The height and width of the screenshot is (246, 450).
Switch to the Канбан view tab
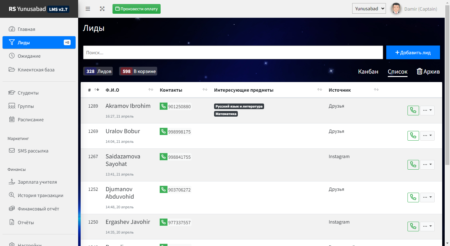[368, 71]
